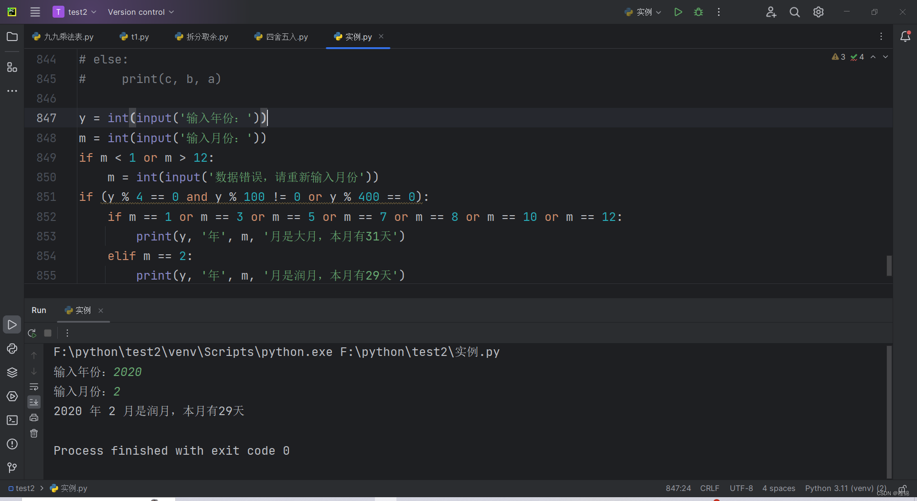Open Search Everywhere

click(795, 12)
